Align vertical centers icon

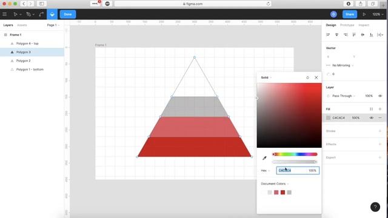click(x=363, y=35)
